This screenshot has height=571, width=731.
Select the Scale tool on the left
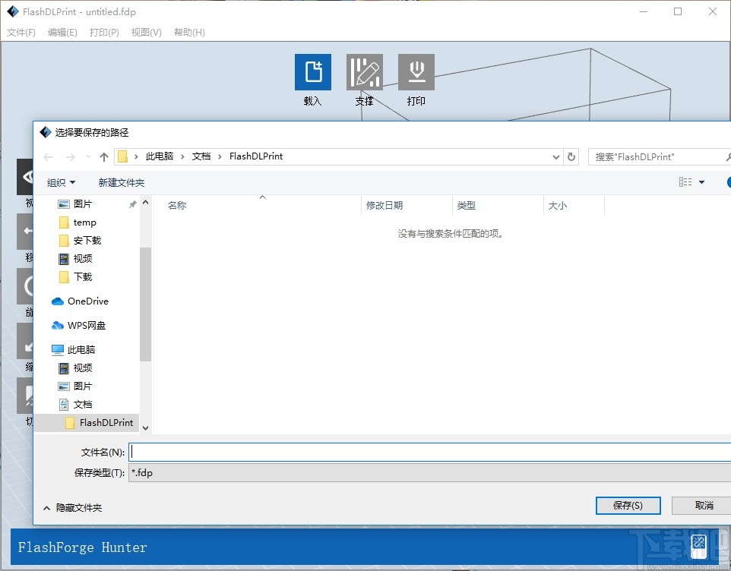point(27,342)
